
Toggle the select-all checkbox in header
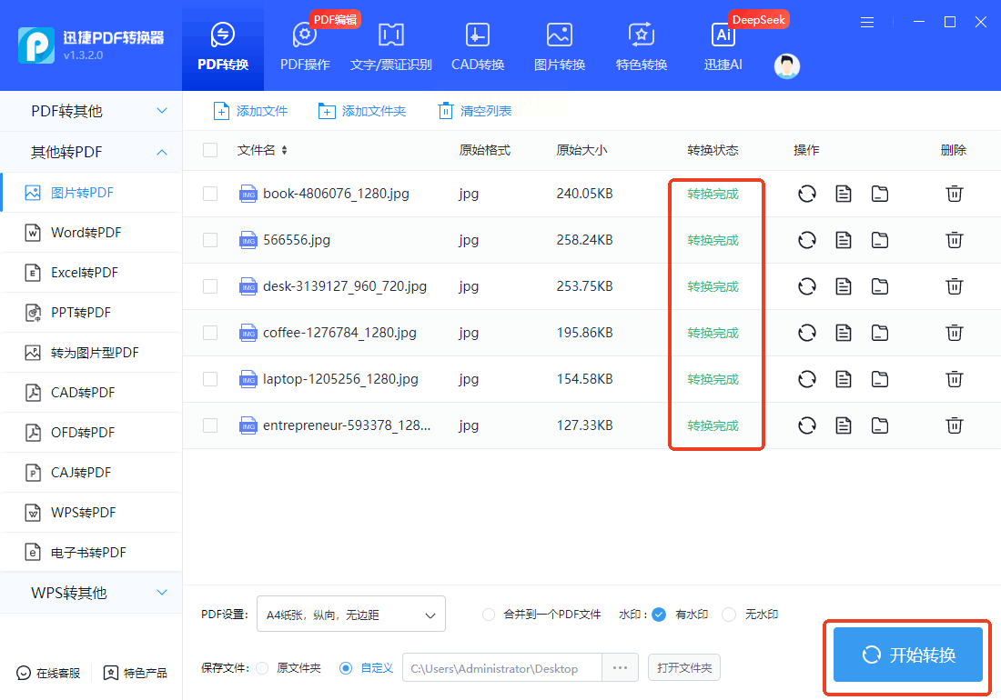pos(210,150)
